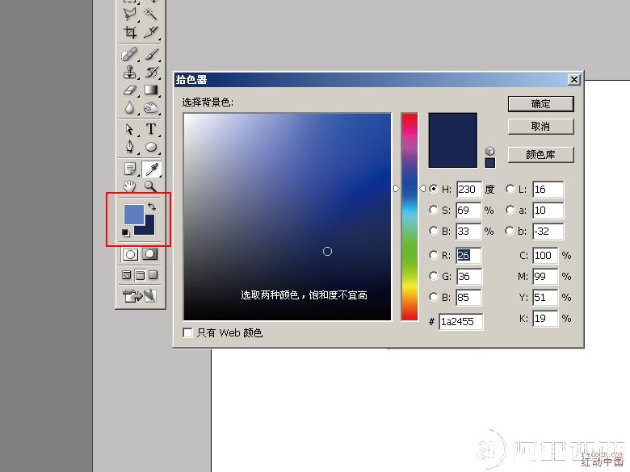Select the R red channel radio button
Viewport: 630px width, 472px height.
[x=435, y=256]
